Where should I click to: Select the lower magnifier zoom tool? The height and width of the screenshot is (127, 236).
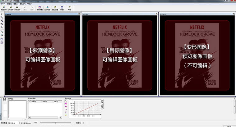coord(2,35)
